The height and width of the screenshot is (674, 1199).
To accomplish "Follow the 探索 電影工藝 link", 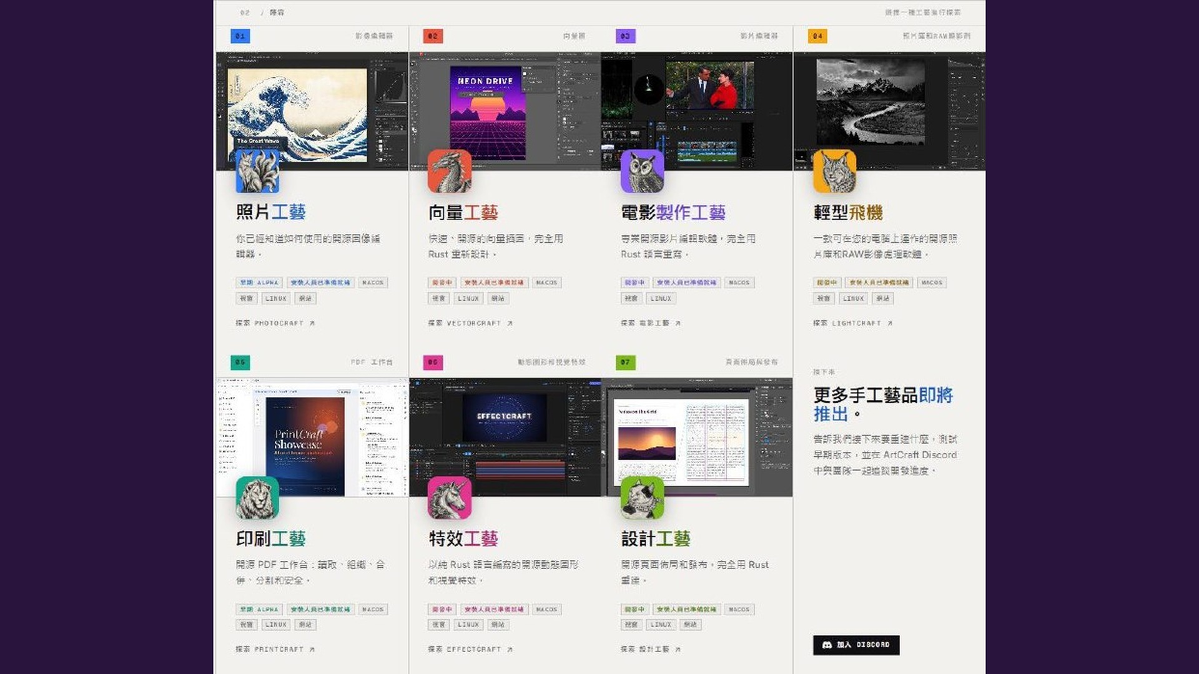I will click(x=650, y=323).
